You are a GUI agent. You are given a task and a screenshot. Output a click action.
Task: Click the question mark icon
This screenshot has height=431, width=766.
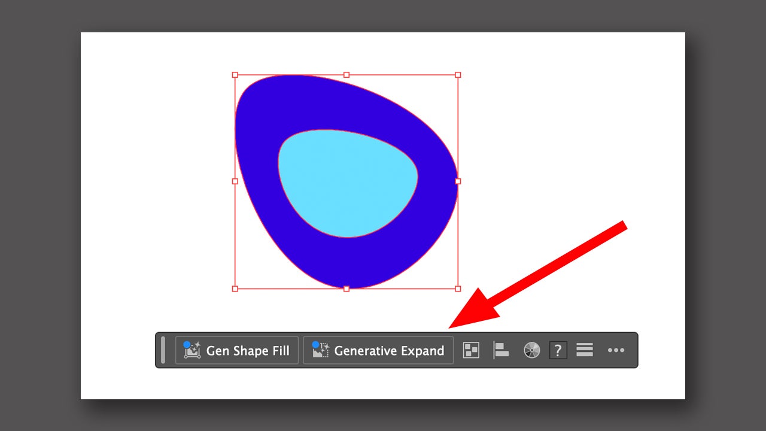[558, 350]
